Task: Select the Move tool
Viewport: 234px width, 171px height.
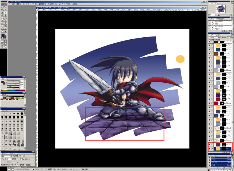Action: [6, 7]
